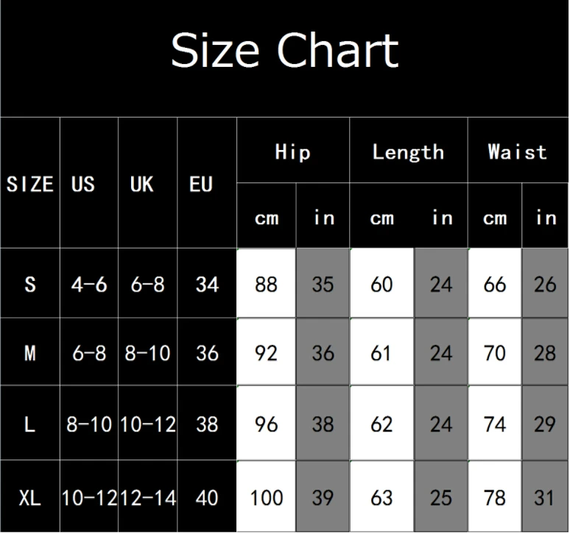The height and width of the screenshot is (533, 570).
Task: Click the S size row label
Action: click(x=29, y=283)
